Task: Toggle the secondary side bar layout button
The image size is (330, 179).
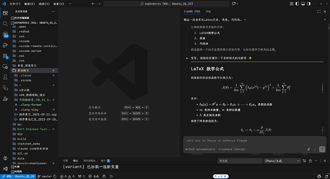Action: click(x=309, y=4)
